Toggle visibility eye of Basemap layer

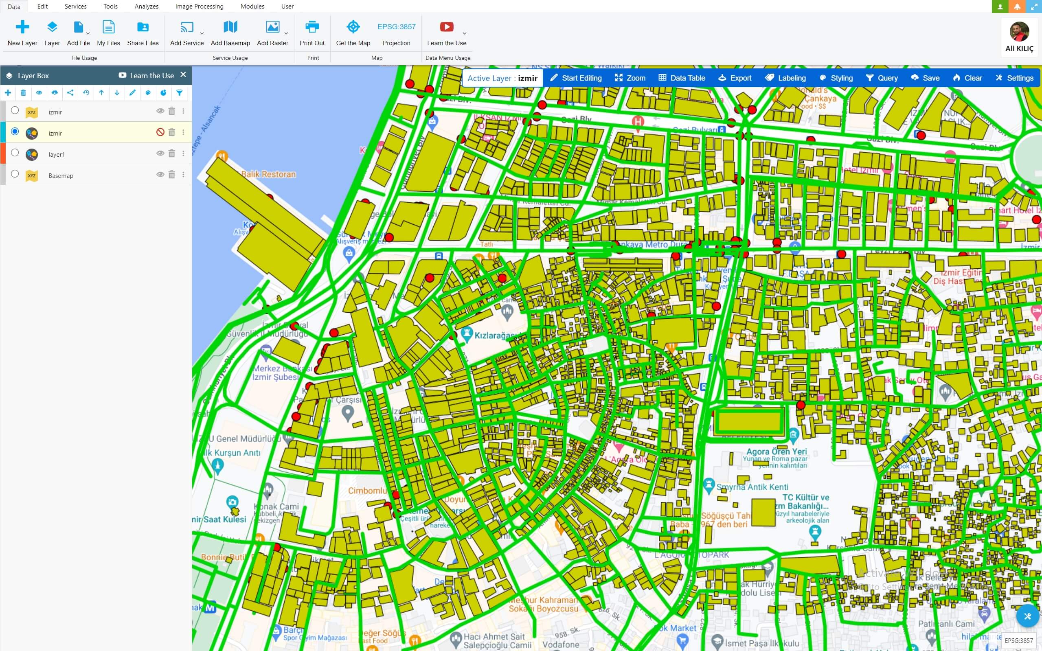tap(160, 174)
